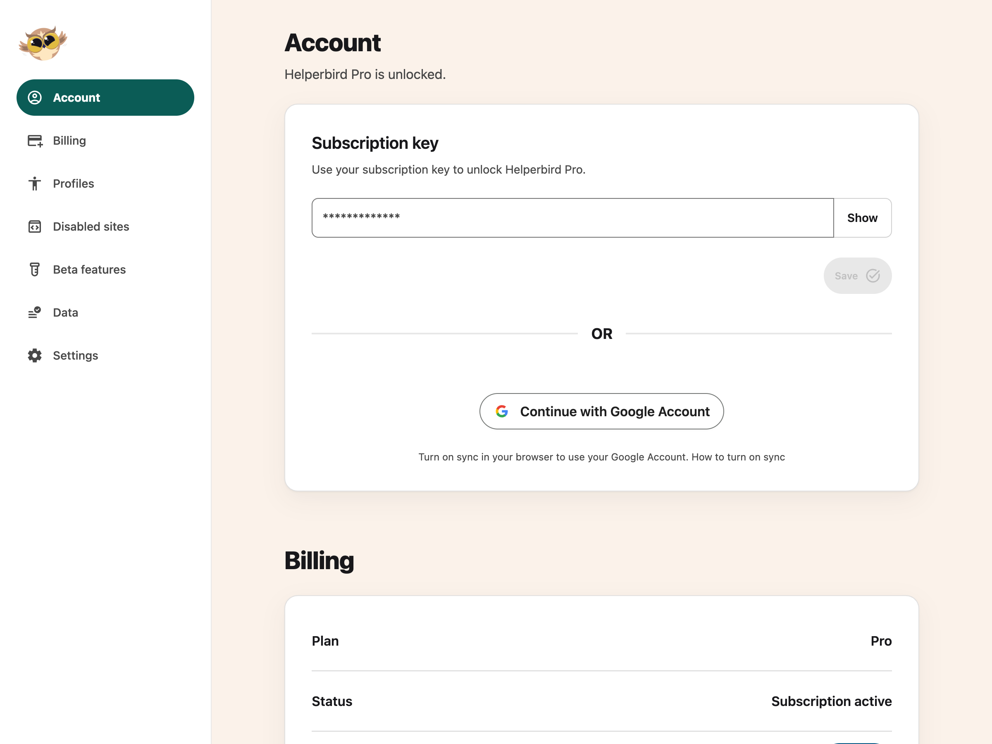The height and width of the screenshot is (744, 992).
Task: Click the Helperbird owl logo
Action: click(43, 43)
